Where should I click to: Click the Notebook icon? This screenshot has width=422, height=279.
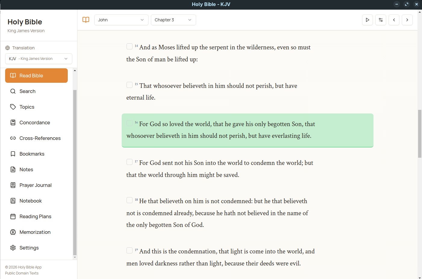click(13, 201)
